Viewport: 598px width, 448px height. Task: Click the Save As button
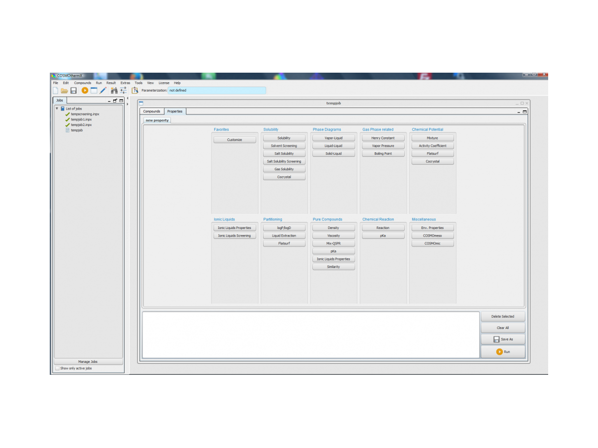tap(503, 339)
